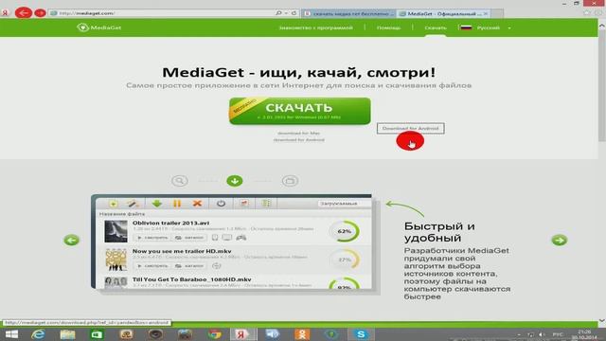Viewport: 606px width, 341px height.
Task: Click the orange pause icon in preview toolbar
Action: click(177, 204)
